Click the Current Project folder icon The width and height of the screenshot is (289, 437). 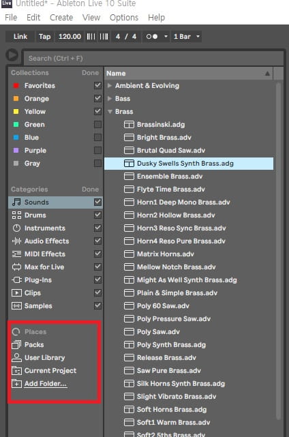coord(16,371)
